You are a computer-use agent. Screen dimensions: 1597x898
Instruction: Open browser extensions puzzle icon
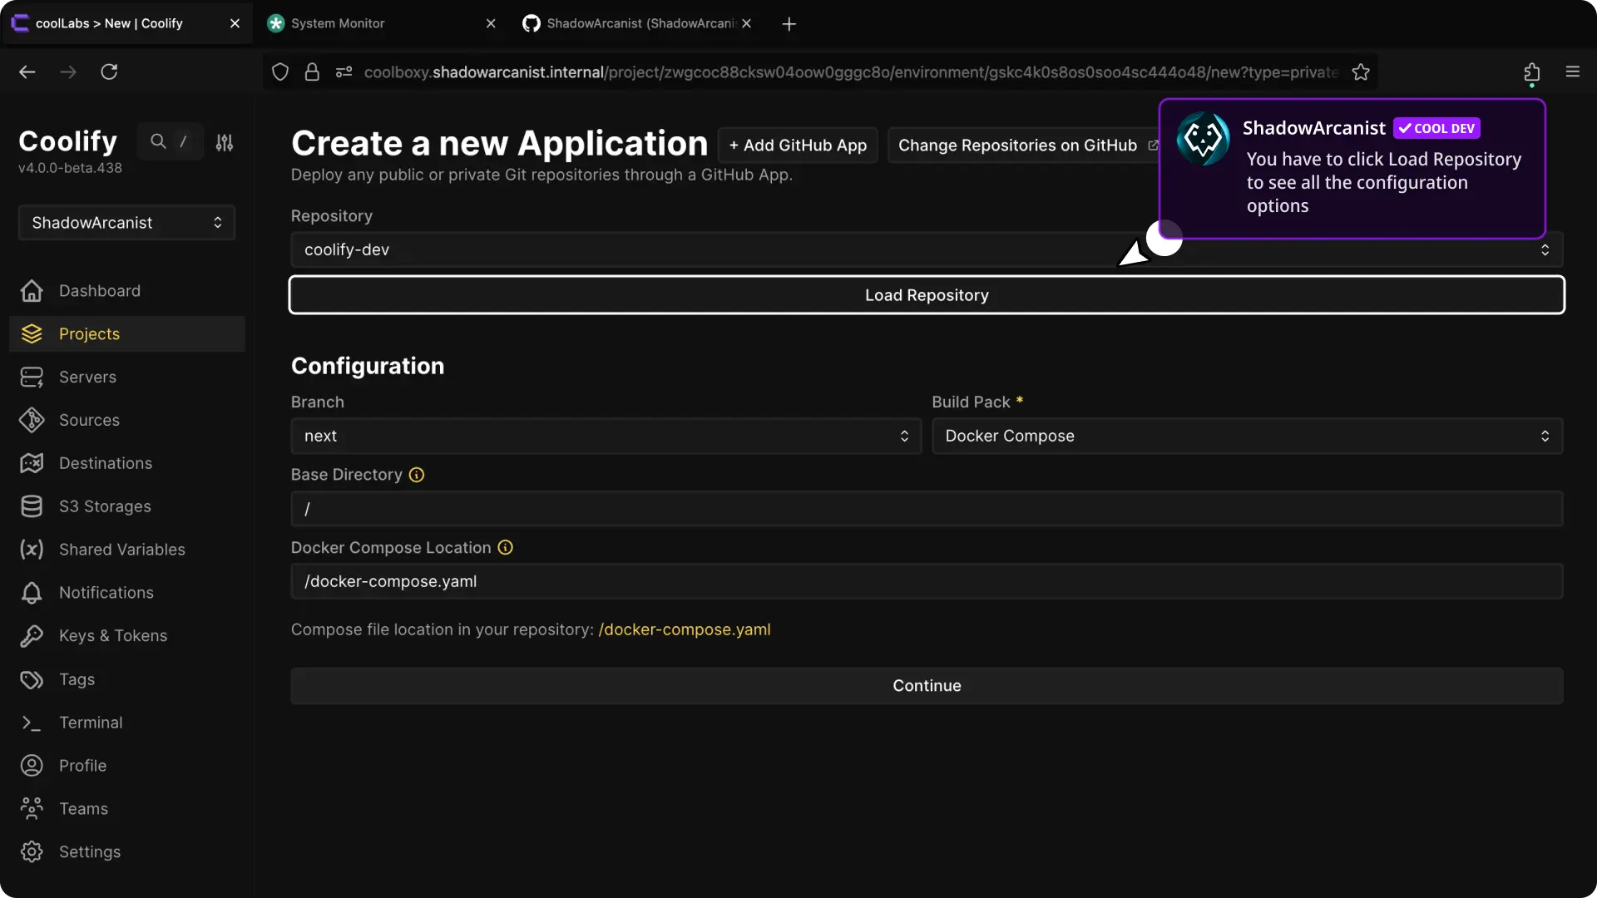click(1531, 72)
